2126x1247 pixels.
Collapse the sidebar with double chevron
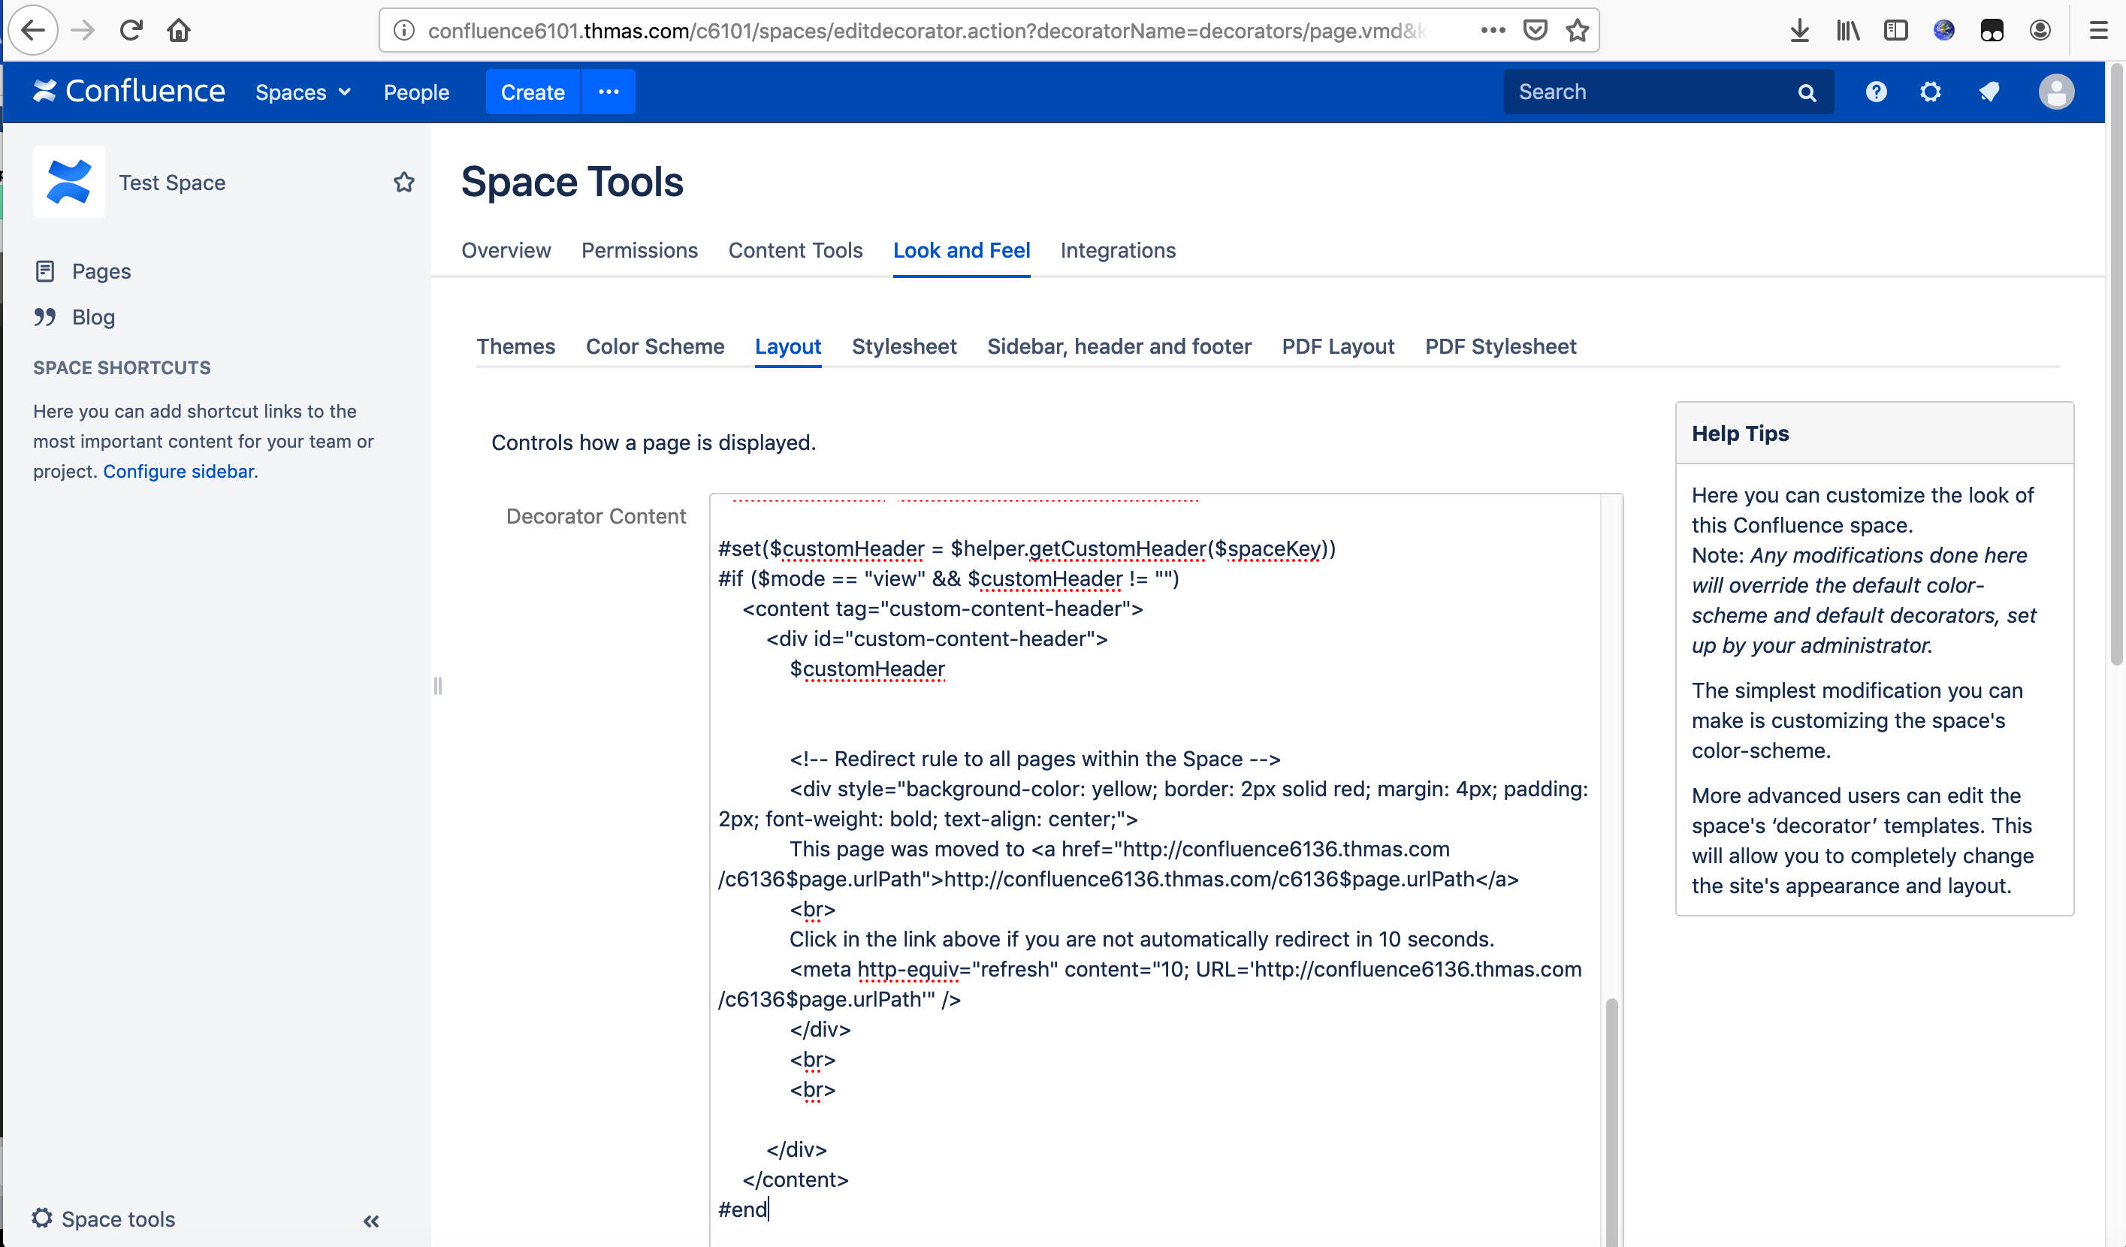(x=371, y=1220)
